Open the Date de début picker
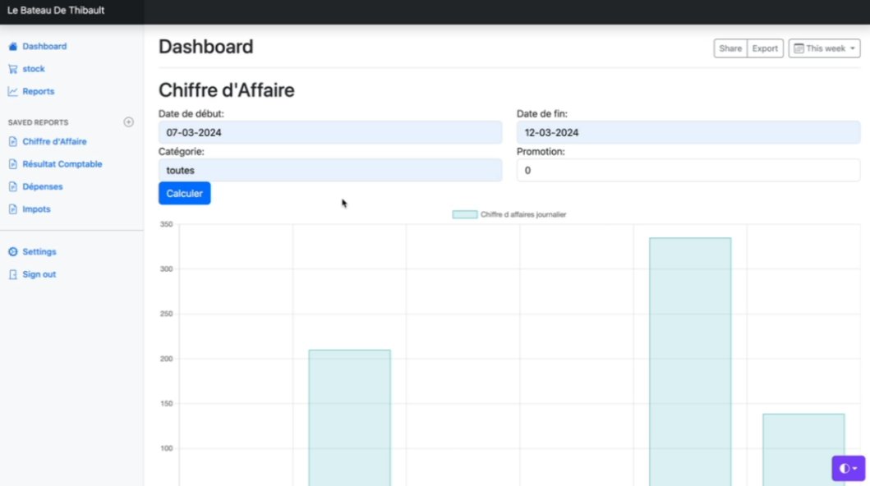This screenshot has height=486, width=870. point(329,132)
